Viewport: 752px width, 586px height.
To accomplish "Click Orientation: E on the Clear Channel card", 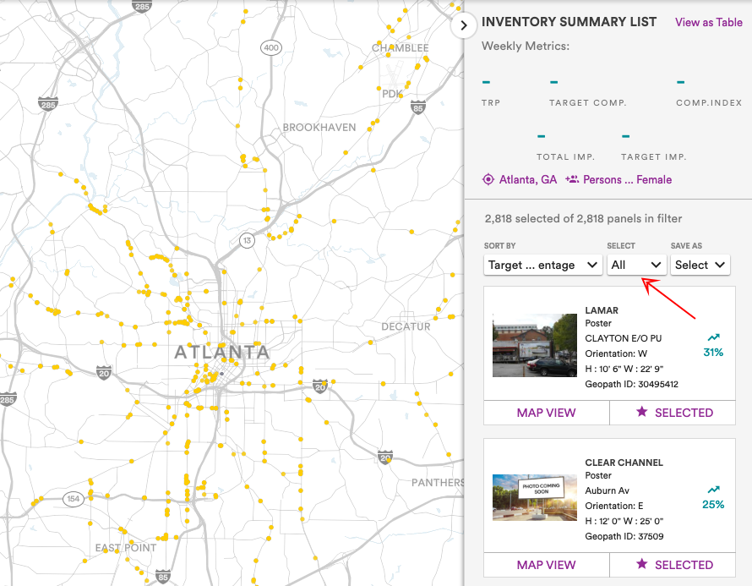I will tap(614, 506).
